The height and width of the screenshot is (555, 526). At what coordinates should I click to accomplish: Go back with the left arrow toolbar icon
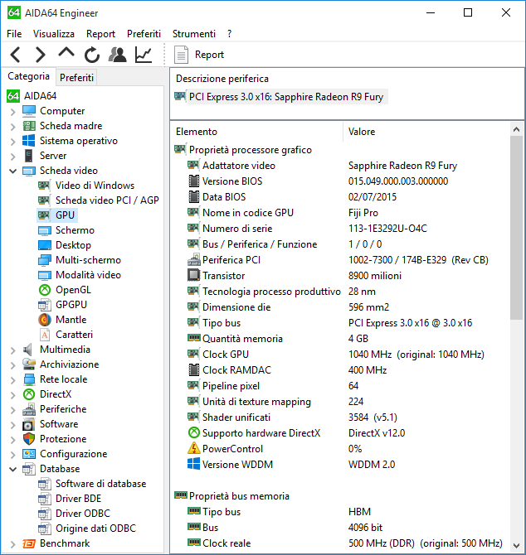tap(16, 55)
